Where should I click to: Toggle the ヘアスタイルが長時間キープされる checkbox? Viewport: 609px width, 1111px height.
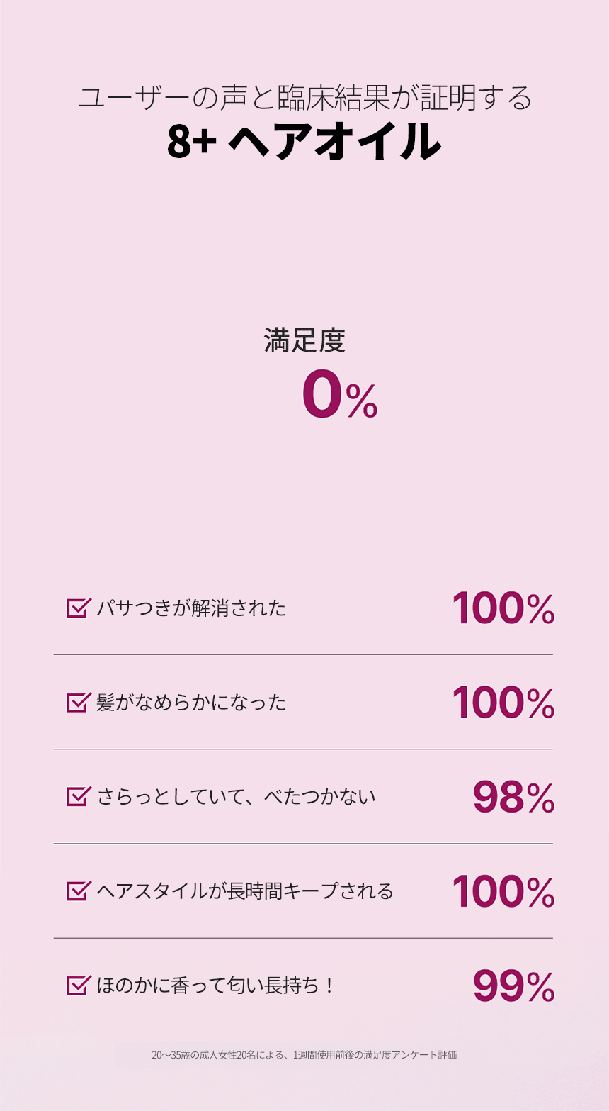click(x=78, y=891)
